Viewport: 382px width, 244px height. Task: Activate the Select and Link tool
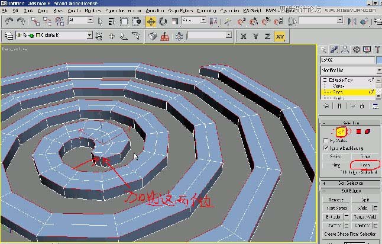(35, 22)
